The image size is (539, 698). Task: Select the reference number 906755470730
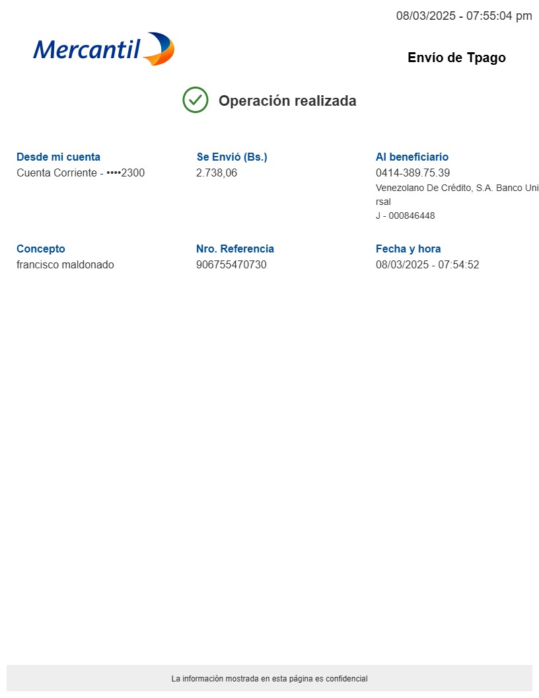click(231, 265)
